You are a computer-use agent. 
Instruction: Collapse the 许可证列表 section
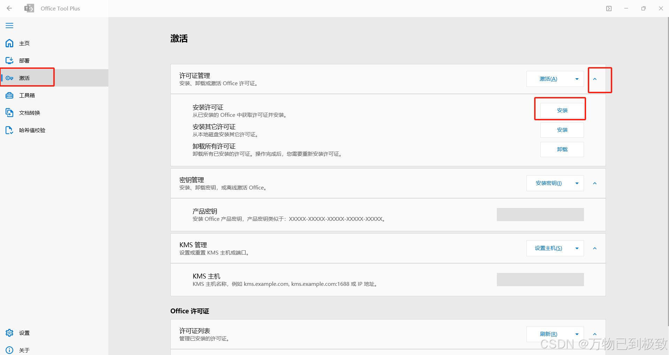click(x=595, y=334)
